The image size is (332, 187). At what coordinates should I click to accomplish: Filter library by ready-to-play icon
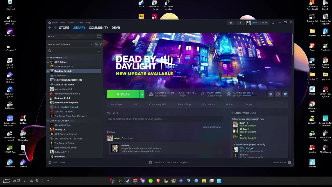coord(101,44)
